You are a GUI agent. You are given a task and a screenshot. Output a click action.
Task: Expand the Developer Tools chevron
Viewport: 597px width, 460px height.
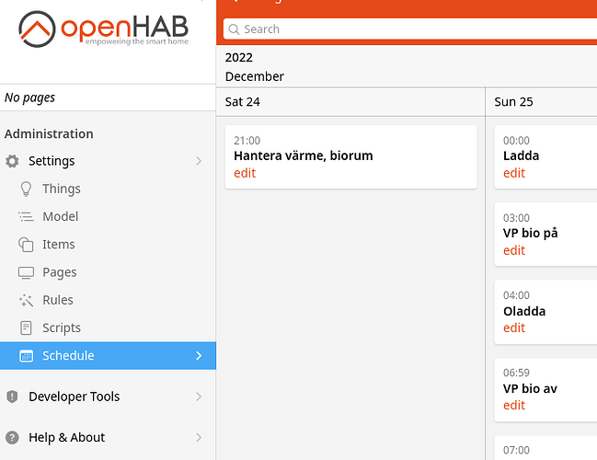click(x=199, y=397)
